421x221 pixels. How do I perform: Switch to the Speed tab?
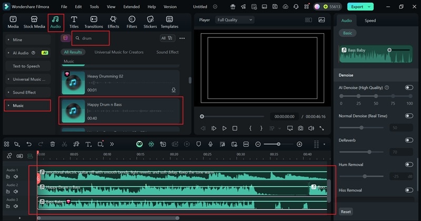pyautogui.click(x=370, y=21)
